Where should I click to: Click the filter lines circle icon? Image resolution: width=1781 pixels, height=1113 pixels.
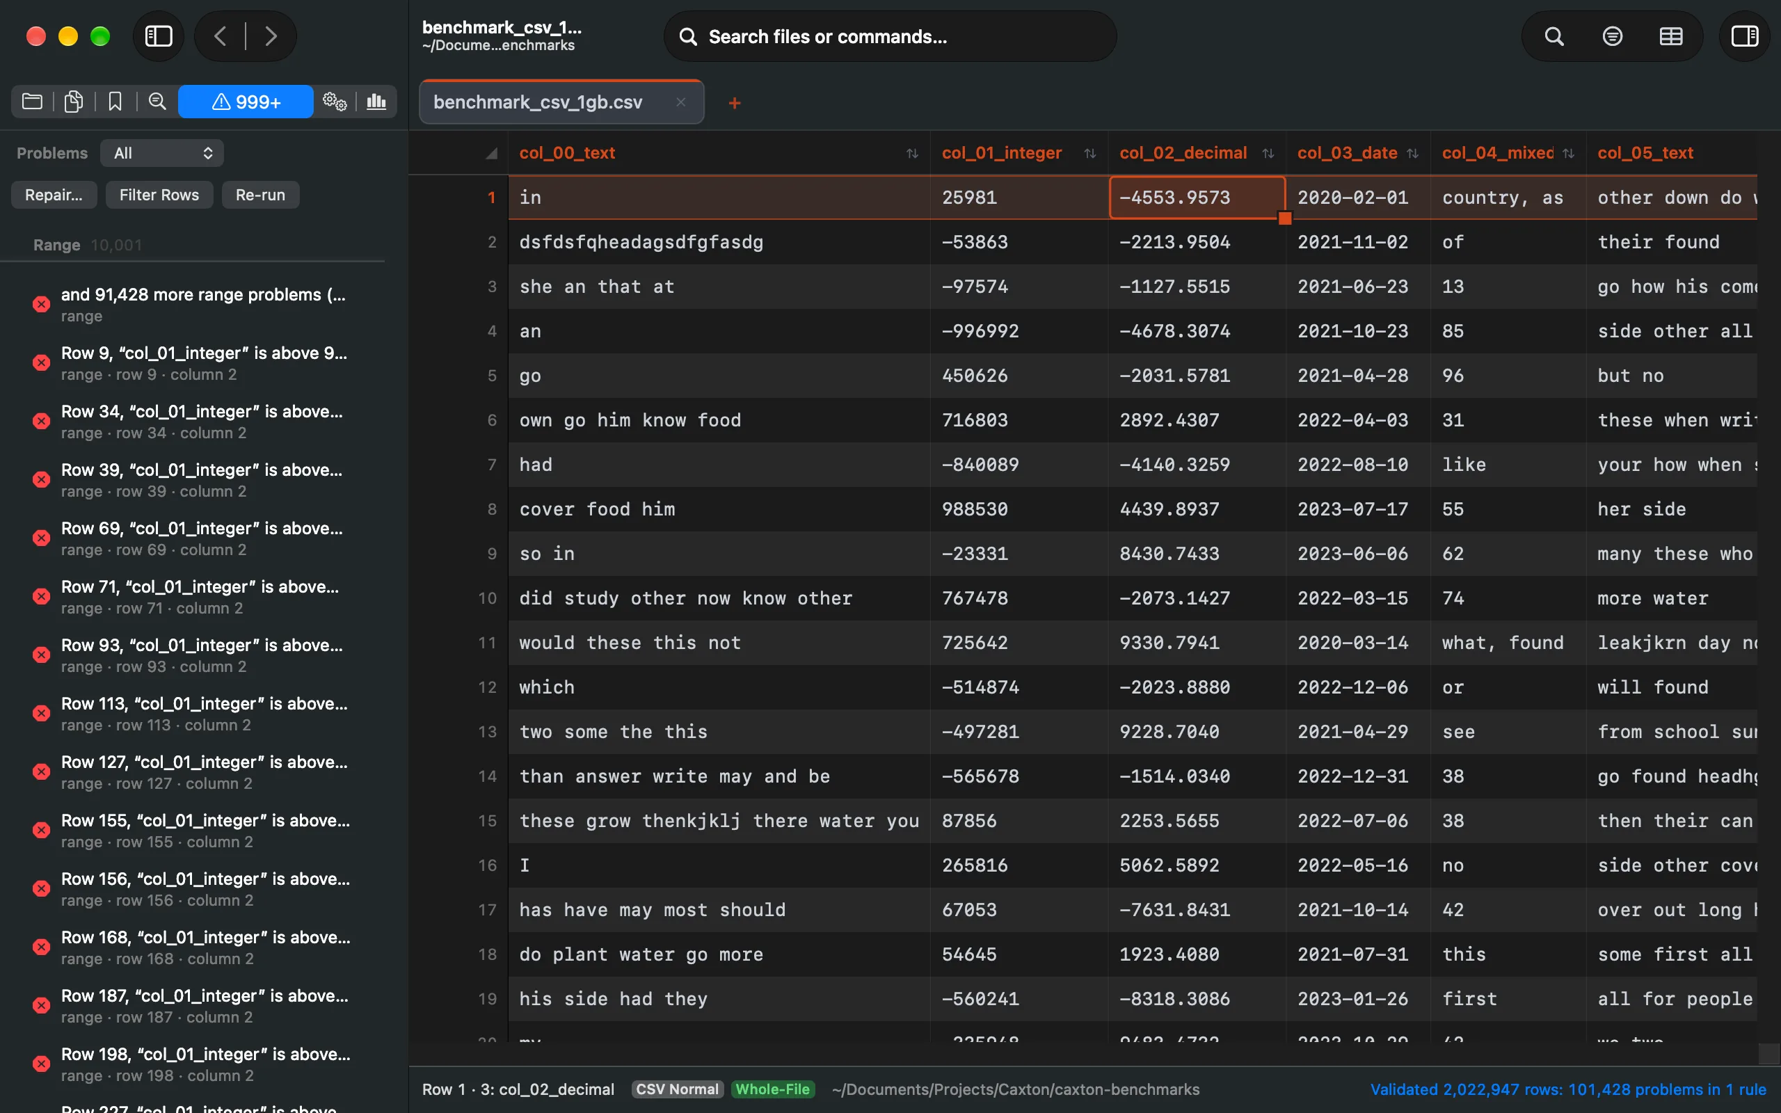point(1613,36)
